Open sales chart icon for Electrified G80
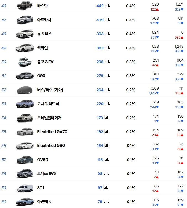 tap(107, 146)
